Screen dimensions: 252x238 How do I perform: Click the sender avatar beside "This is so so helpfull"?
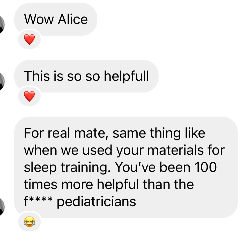2,81
